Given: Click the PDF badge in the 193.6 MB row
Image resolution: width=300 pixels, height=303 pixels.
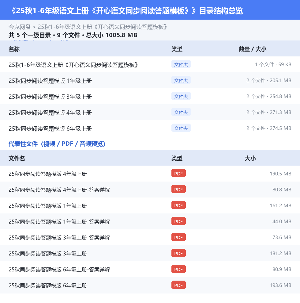Looking at the screenshot, I should [x=178, y=285].
